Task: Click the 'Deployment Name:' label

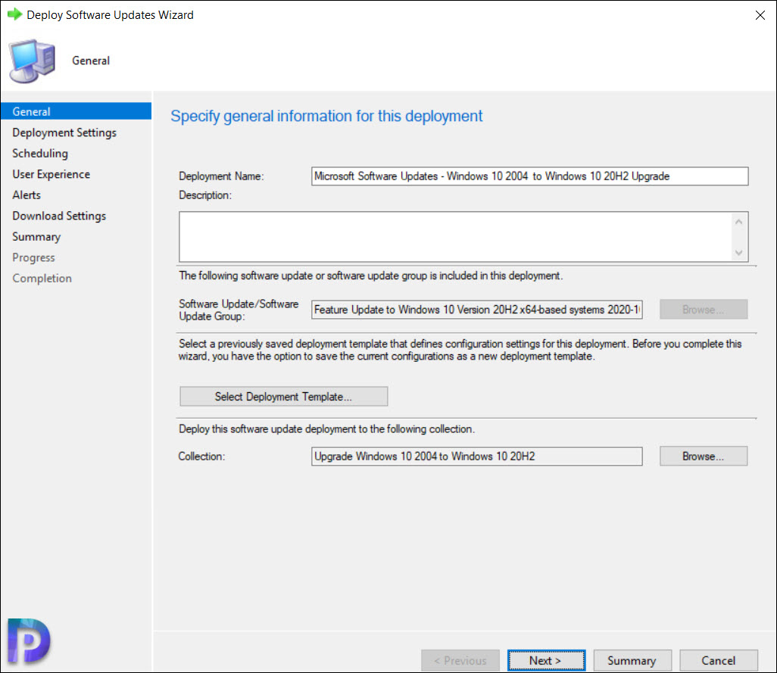Action: pos(221,176)
